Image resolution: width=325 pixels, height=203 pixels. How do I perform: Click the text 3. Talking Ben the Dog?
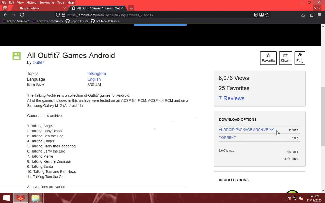click(x=45, y=136)
